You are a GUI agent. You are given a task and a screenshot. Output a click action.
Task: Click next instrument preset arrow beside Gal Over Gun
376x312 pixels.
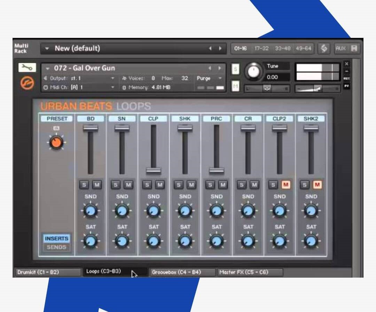pyautogui.click(x=220, y=68)
